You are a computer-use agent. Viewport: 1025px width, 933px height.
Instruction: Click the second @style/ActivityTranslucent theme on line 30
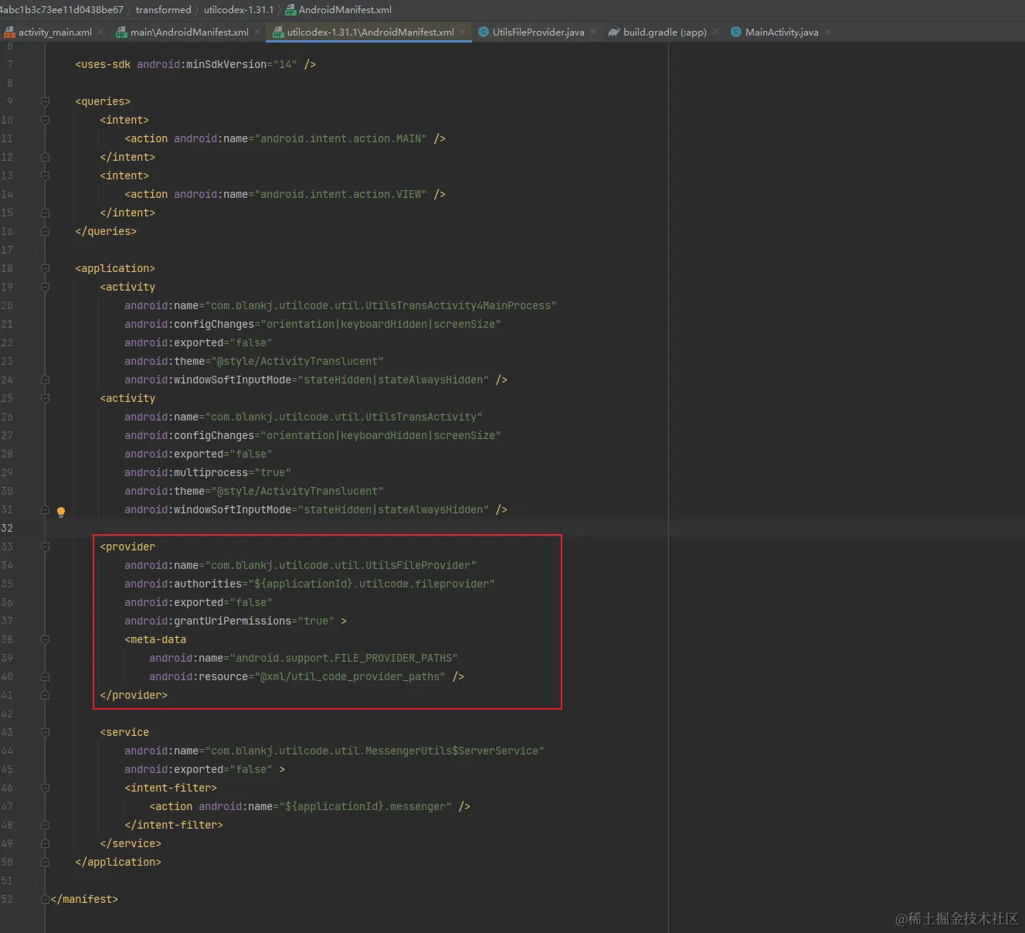tap(297, 491)
